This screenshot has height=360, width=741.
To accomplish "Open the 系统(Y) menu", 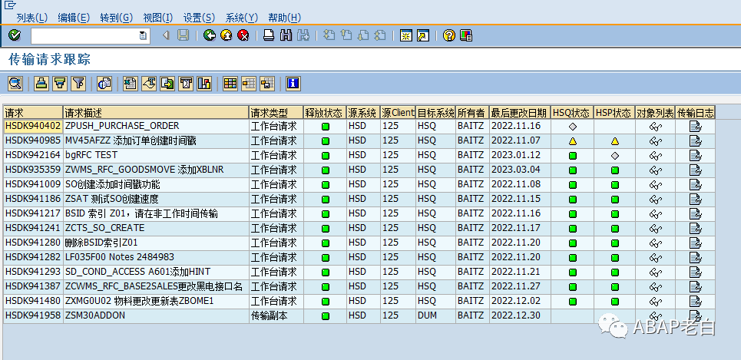I will click(241, 18).
